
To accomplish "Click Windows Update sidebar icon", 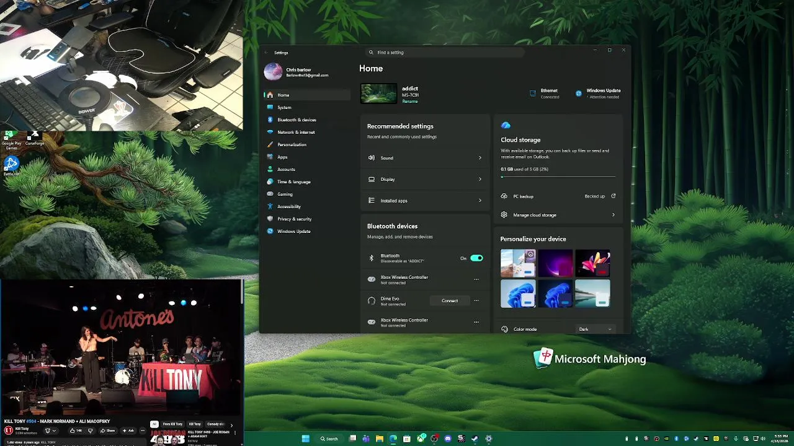I will (x=270, y=231).
